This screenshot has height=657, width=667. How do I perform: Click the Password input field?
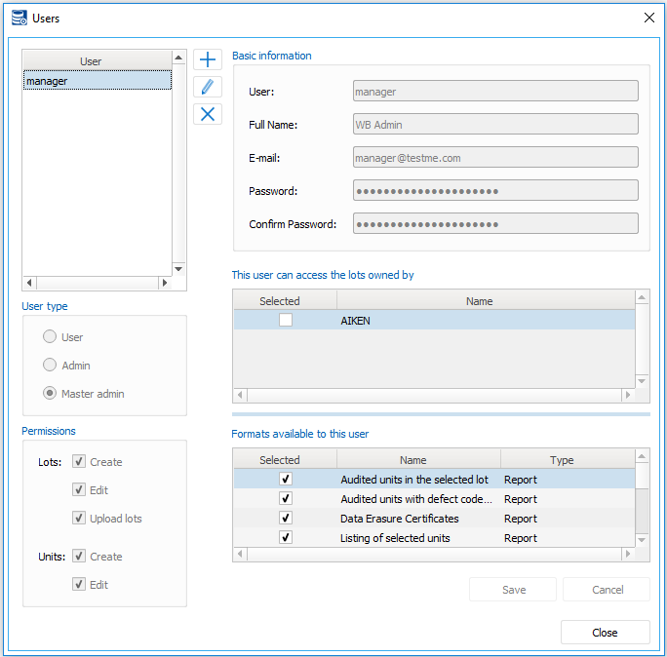click(495, 190)
